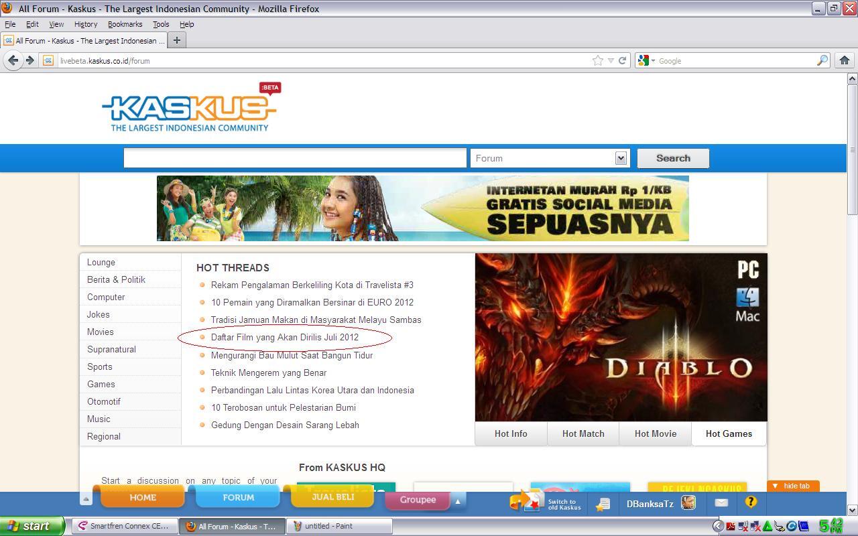The width and height of the screenshot is (858, 536).
Task: Click the site identity icon in address bar
Action: [x=48, y=60]
